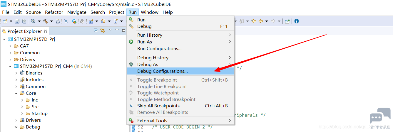The width and height of the screenshot is (393, 132).
Task: Select Debug F11 menu entry
Action: (x=180, y=26)
